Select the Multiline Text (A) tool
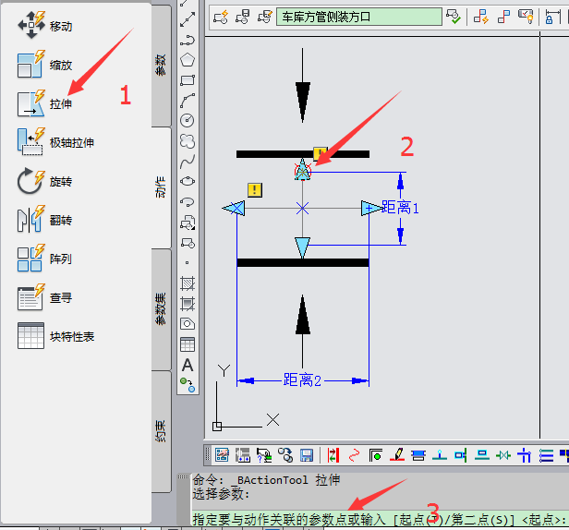This screenshot has height=530, width=569. (x=188, y=365)
